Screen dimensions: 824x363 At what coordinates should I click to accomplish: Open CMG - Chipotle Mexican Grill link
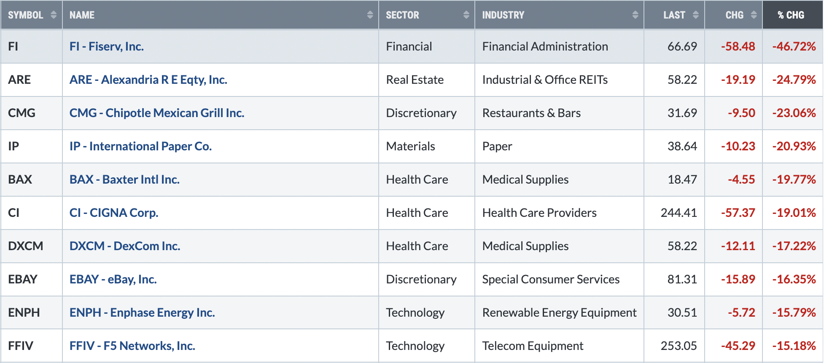pyautogui.click(x=157, y=113)
